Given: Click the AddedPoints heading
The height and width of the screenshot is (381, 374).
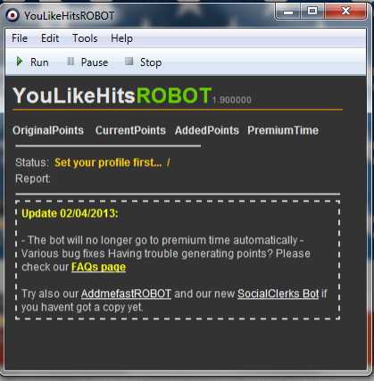Looking at the screenshot, I should (x=207, y=130).
